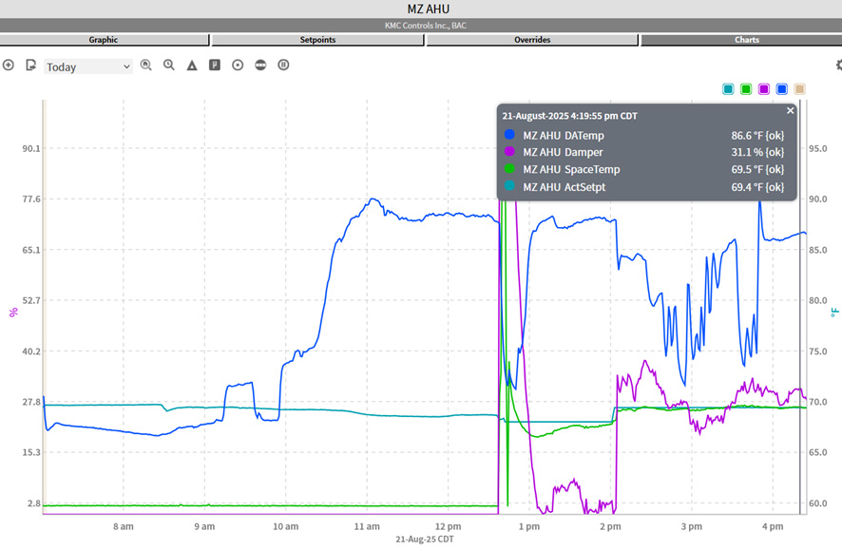
Task: Click the first magnifier zoom icon
Action: pyautogui.click(x=146, y=66)
